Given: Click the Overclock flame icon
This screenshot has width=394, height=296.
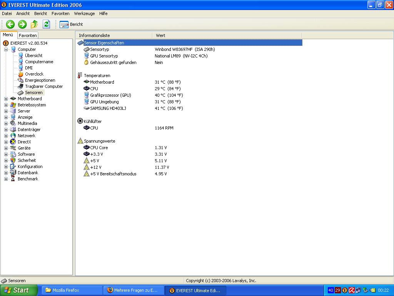Looking at the screenshot, I should point(21,74).
